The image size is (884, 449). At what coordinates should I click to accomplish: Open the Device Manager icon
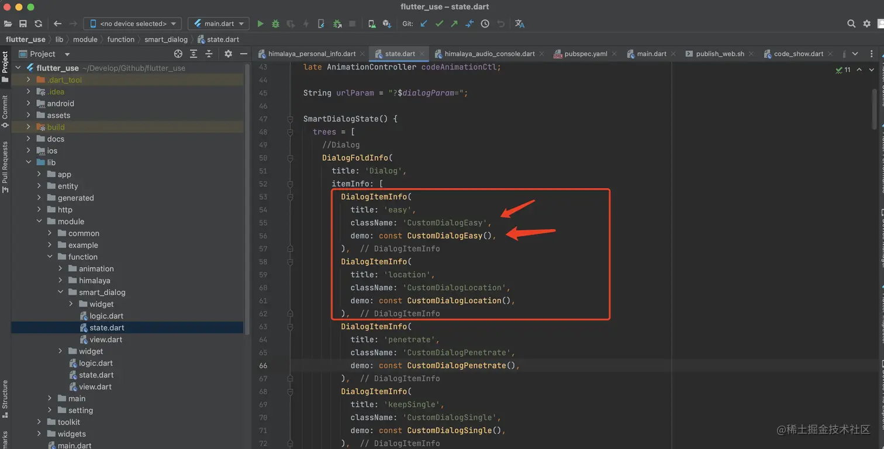click(372, 23)
